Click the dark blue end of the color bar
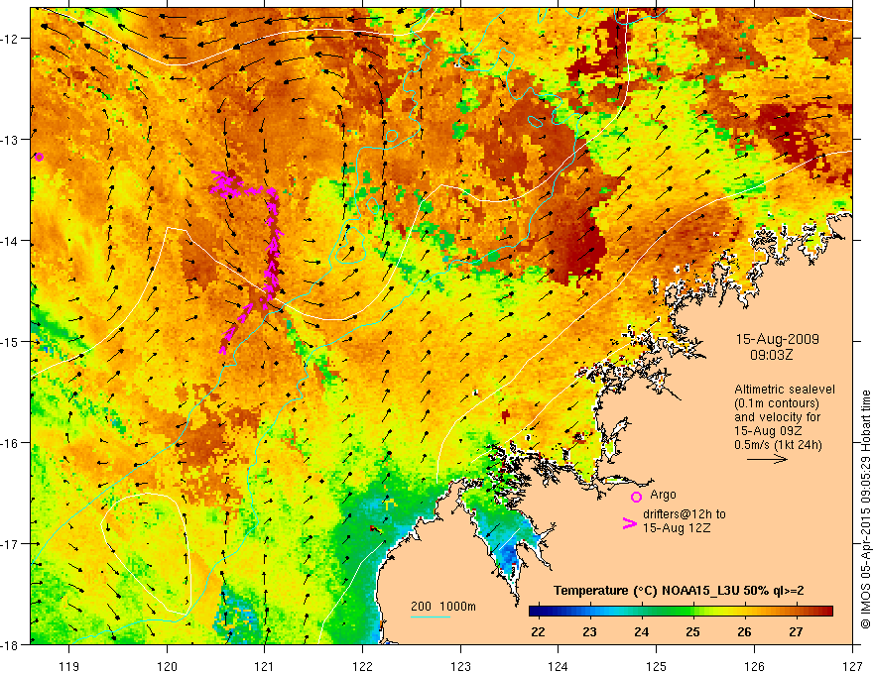The height and width of the screenshot is (674, 873). (x=534, y=612)
